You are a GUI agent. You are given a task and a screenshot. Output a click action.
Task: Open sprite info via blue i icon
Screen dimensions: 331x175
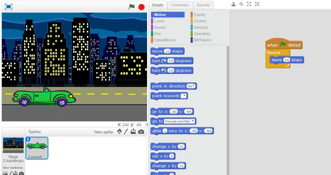[28, 139]
